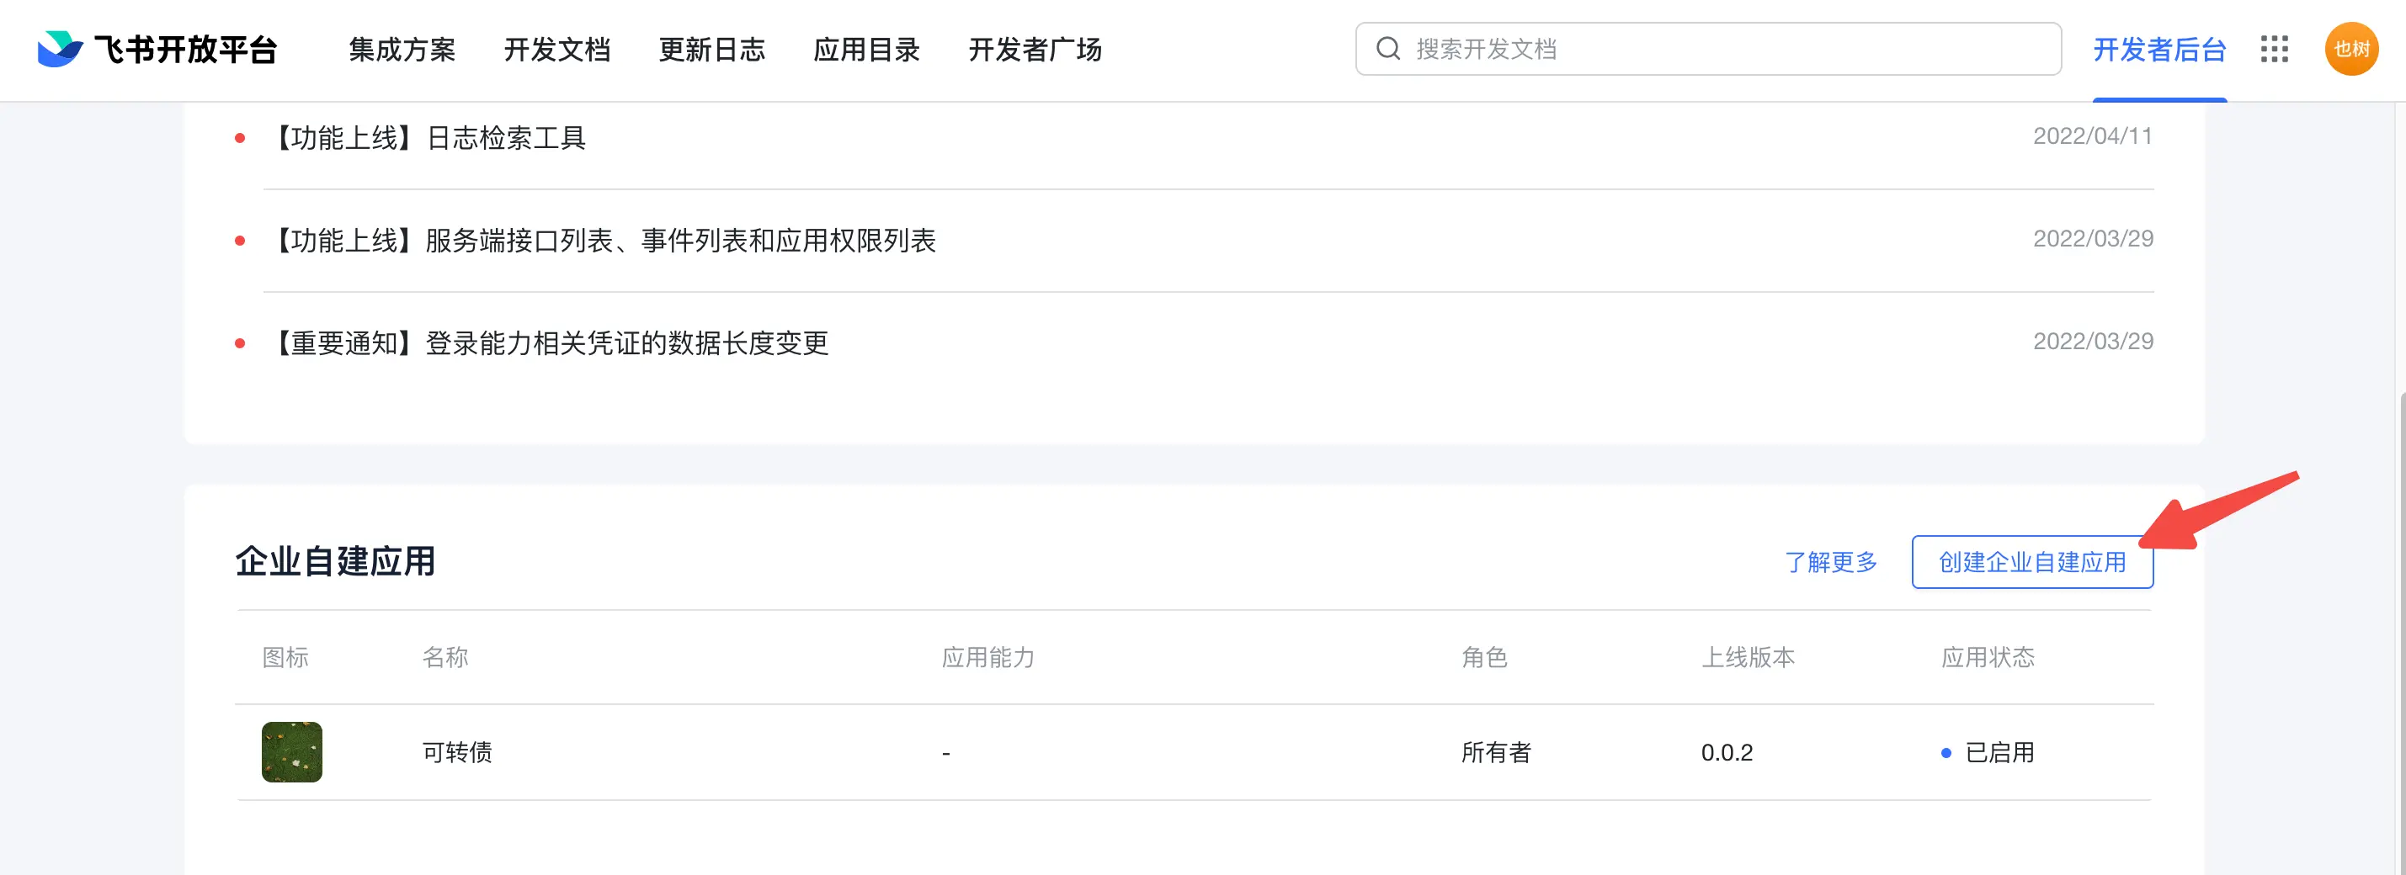The image size is (2406, 875).
Task: Select 应用目录 in the top navigation
Action: (x=865, y=50)
